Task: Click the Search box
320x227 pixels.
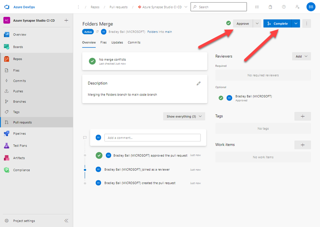Action: tap(218, 7)
